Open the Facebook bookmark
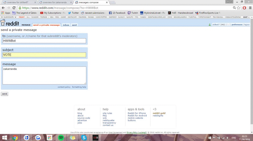Viewport: 253px width, 141px height. click(x=117, y=13)
